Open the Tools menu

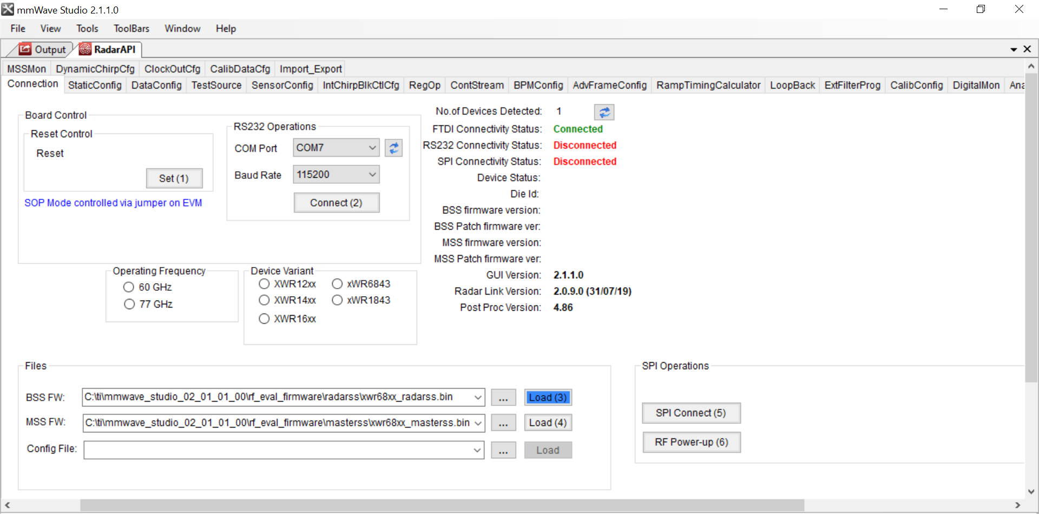[x=87, y=29]
